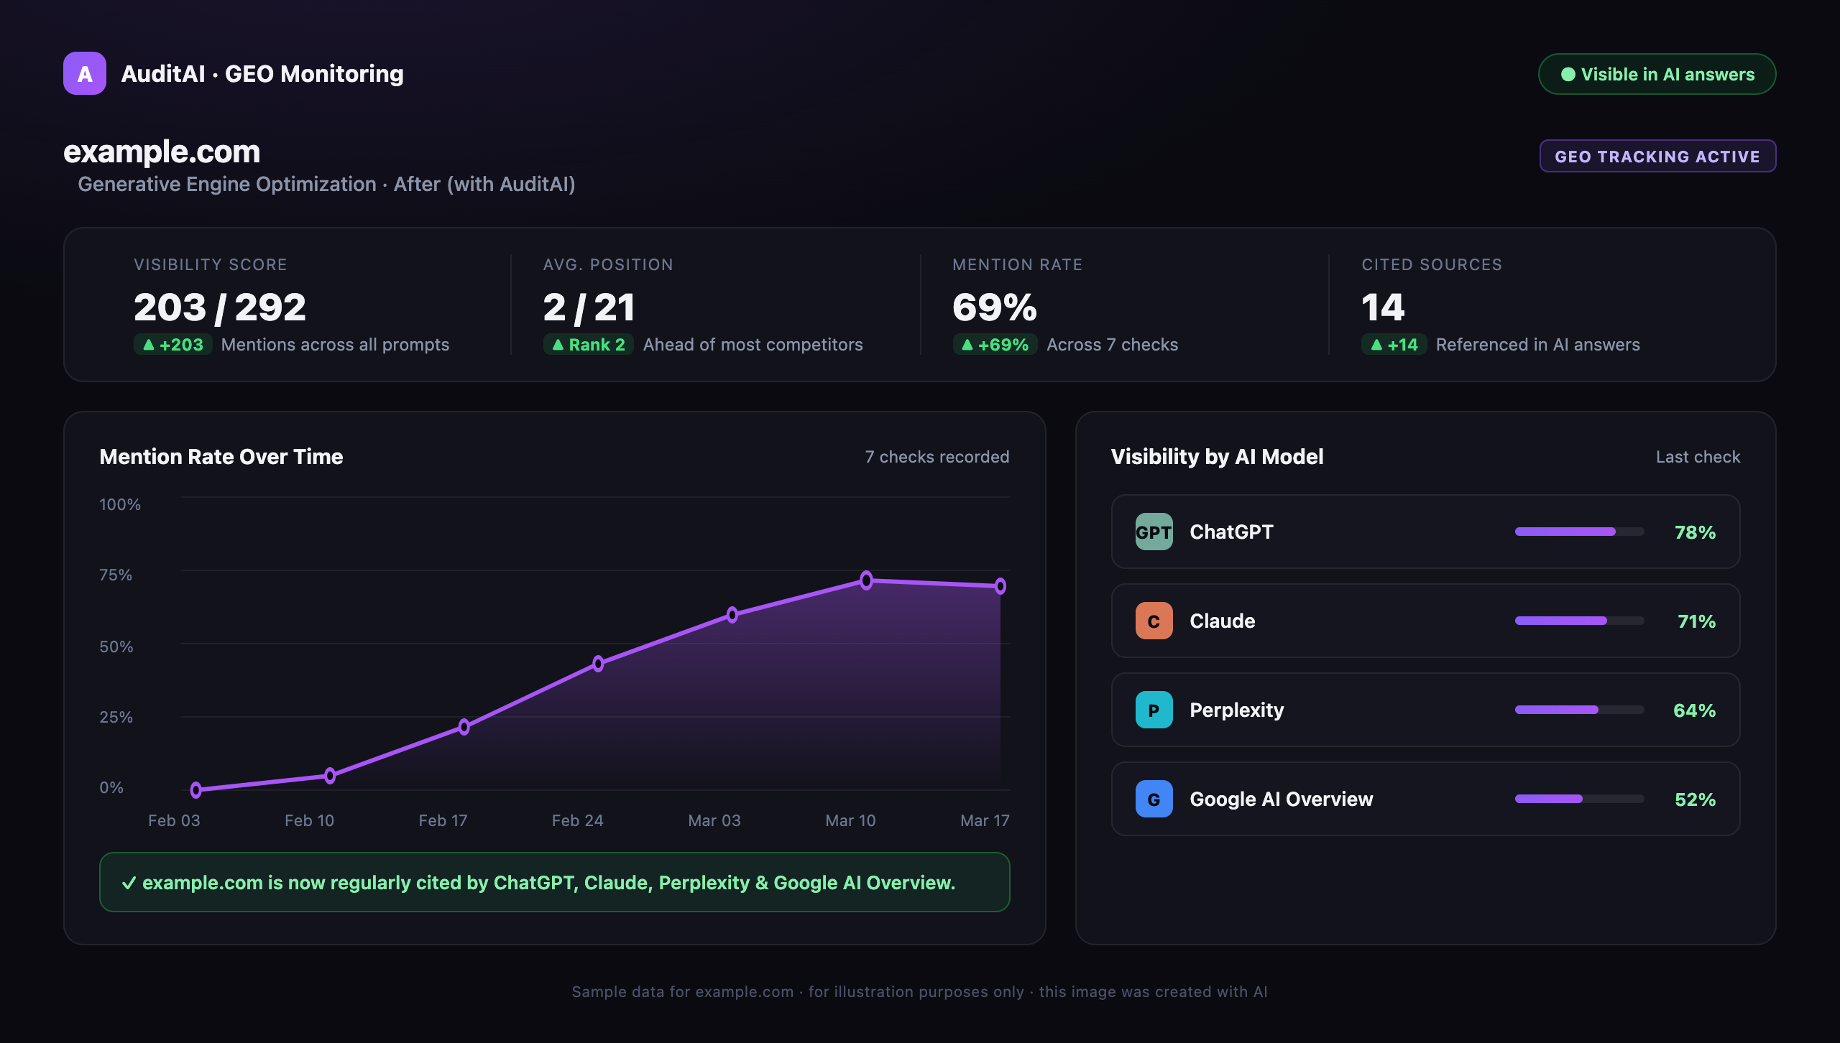Click the 14 cited sources value
This screenshot has width=1840, height=1043.
[x=1383, y=307]
